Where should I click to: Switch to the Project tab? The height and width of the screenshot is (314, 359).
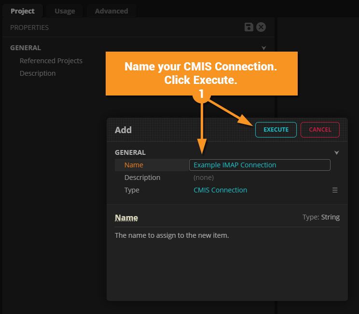tap(23, 11)
